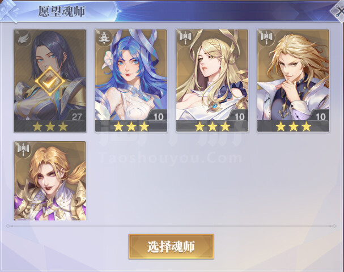Screen dimensions: 344x272
Task: Click the class icon on blonde man card
Action: (x=266, y=38)
